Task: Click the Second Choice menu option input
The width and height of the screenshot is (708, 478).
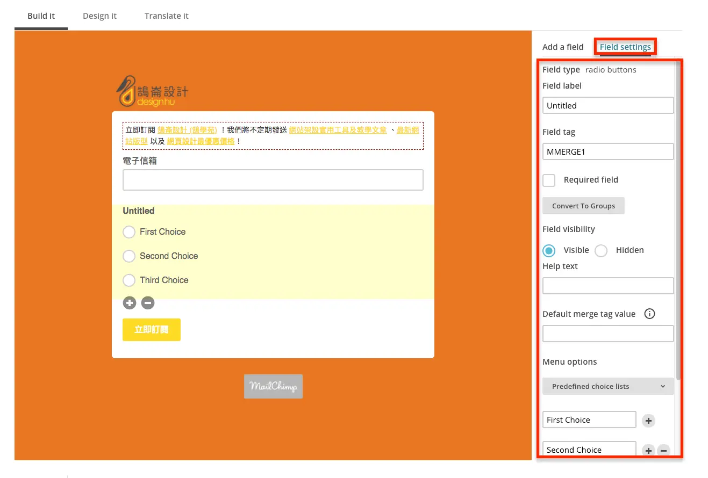Action: (x=589, y=449)
